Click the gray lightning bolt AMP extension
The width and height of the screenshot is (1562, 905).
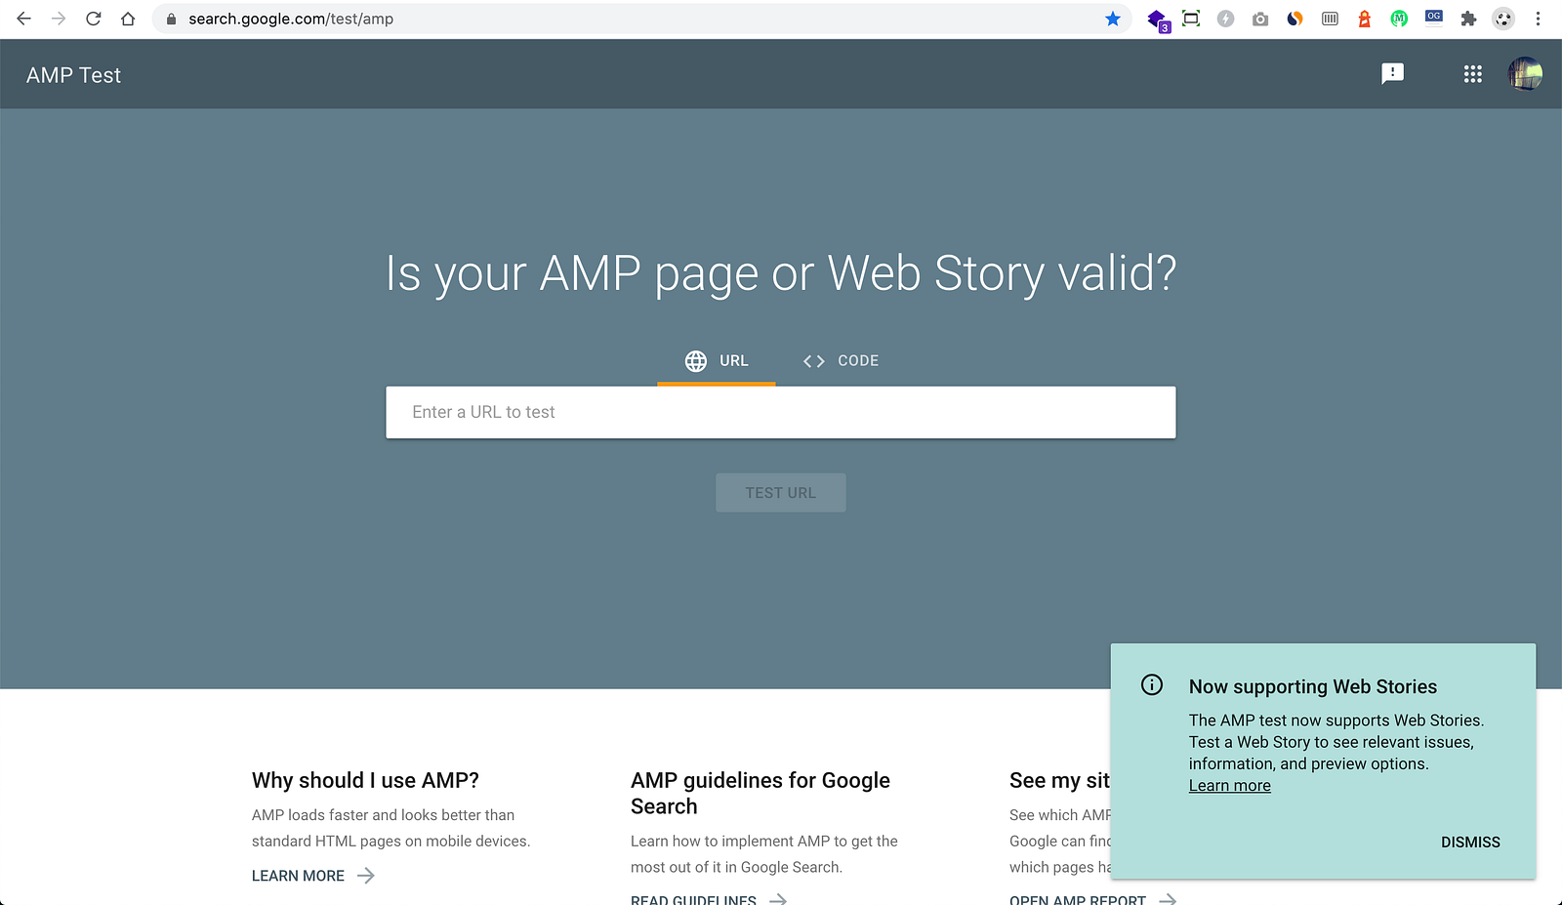click(1226, 19)
